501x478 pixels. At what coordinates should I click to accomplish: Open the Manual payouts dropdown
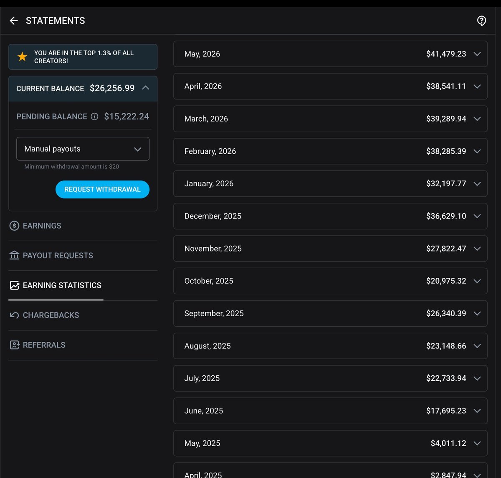83,149
